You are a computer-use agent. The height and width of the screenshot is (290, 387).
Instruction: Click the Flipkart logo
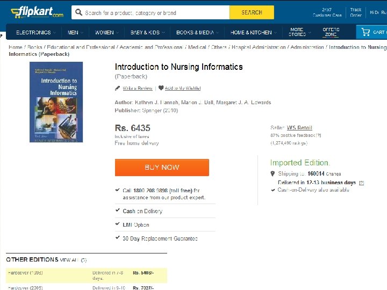(37, 12)
